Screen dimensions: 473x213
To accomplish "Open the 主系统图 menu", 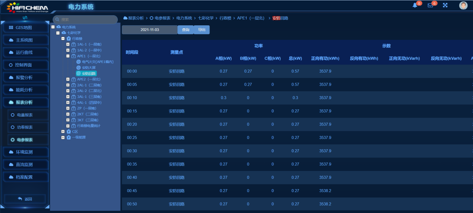I will pos(26,40).
